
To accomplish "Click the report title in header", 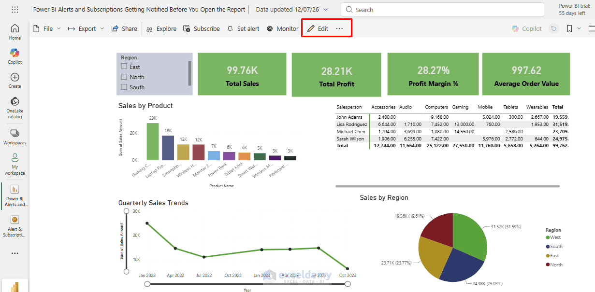I will (139, 10).
